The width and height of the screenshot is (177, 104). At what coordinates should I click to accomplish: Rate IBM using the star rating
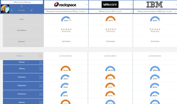(155, 29)
